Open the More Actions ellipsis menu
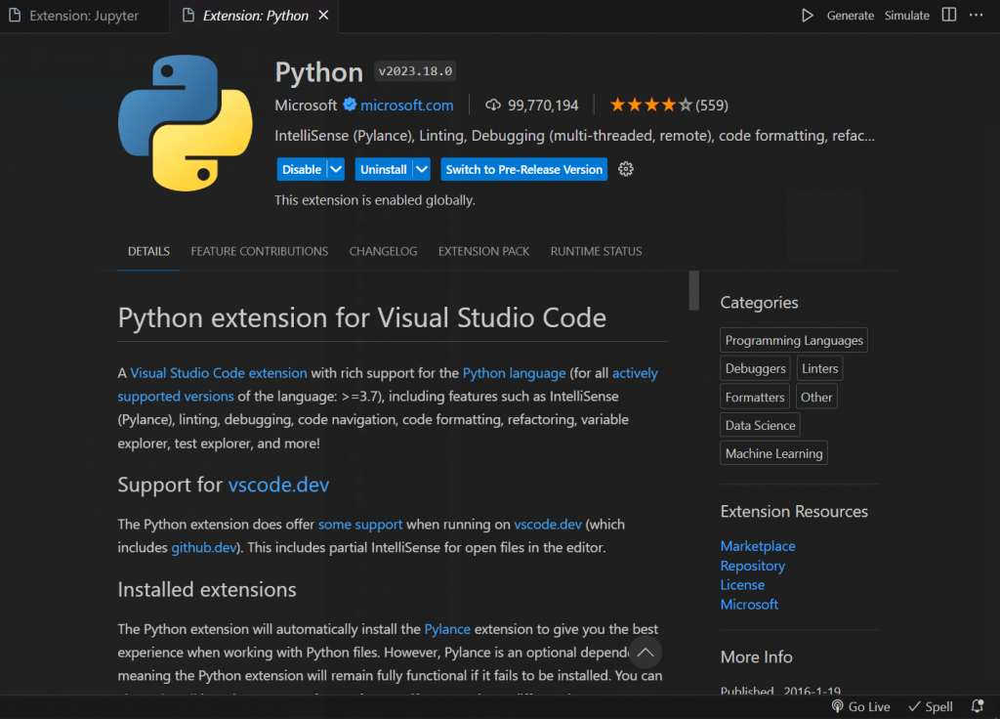Screen dimensions: 1000x719 point(977,16)
